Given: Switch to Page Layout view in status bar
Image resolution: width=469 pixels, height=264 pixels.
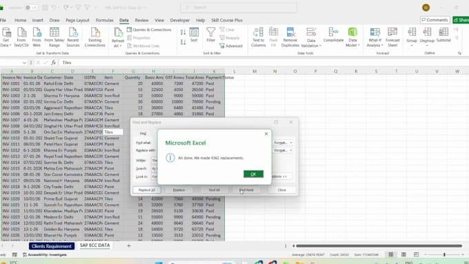Looking at the screenshot, I should click(403, 254).
